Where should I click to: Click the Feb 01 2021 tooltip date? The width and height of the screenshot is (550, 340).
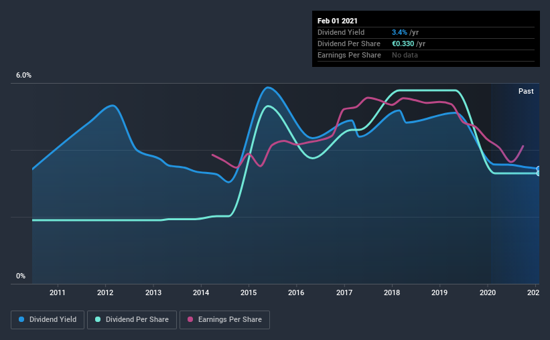[338, 21]
